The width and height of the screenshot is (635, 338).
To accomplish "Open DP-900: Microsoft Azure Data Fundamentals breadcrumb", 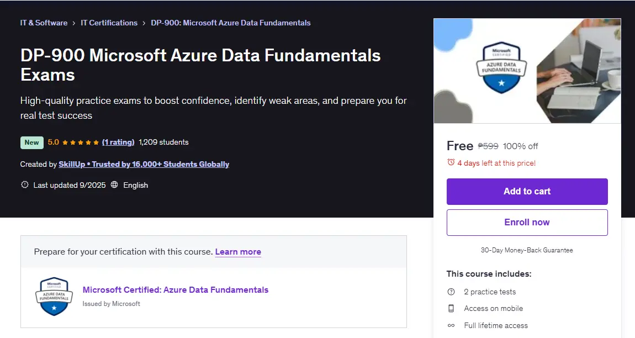I will click(230, 23).
